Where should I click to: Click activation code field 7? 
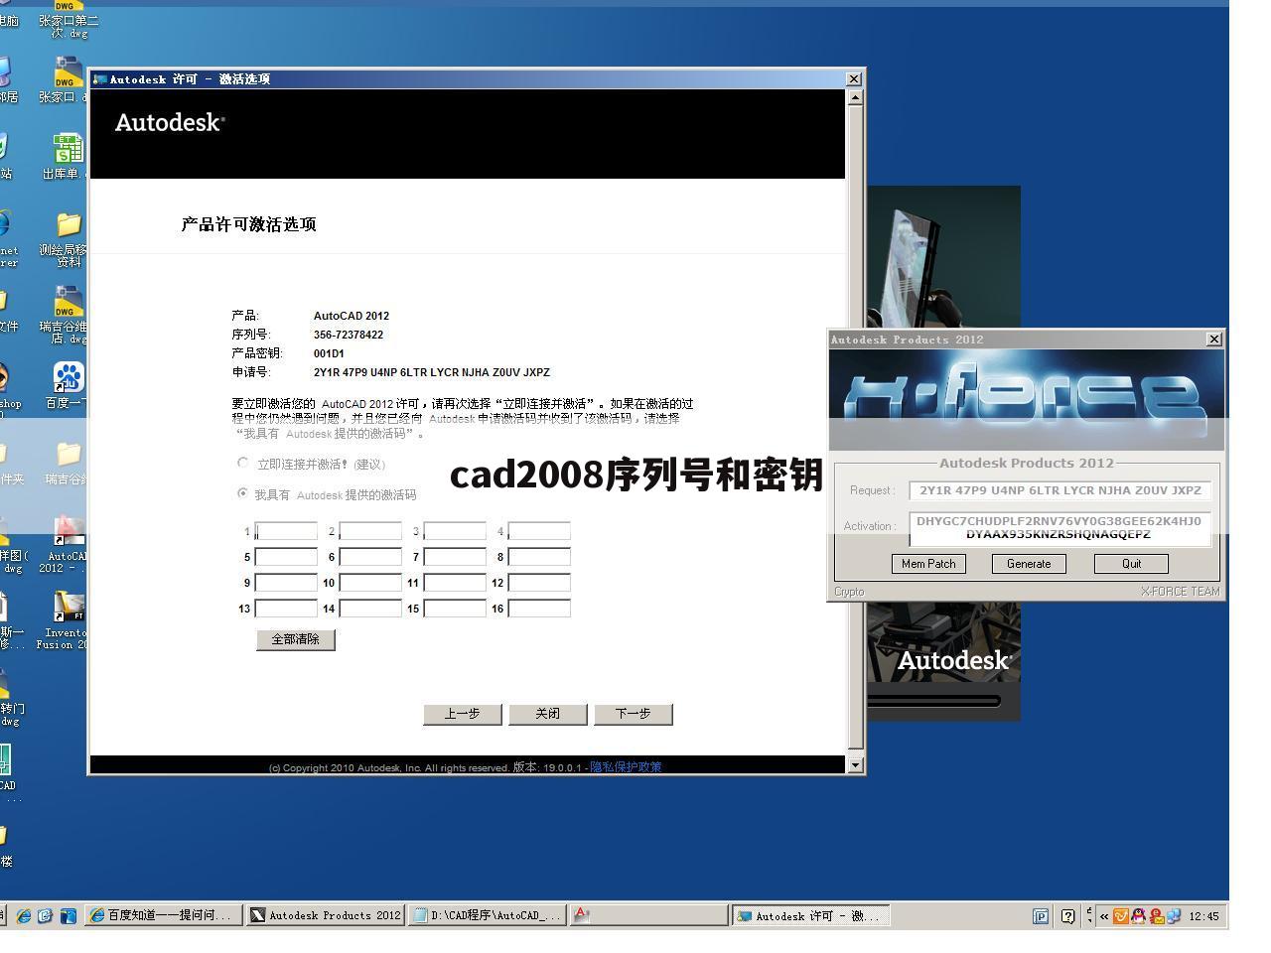pos(455,557)
